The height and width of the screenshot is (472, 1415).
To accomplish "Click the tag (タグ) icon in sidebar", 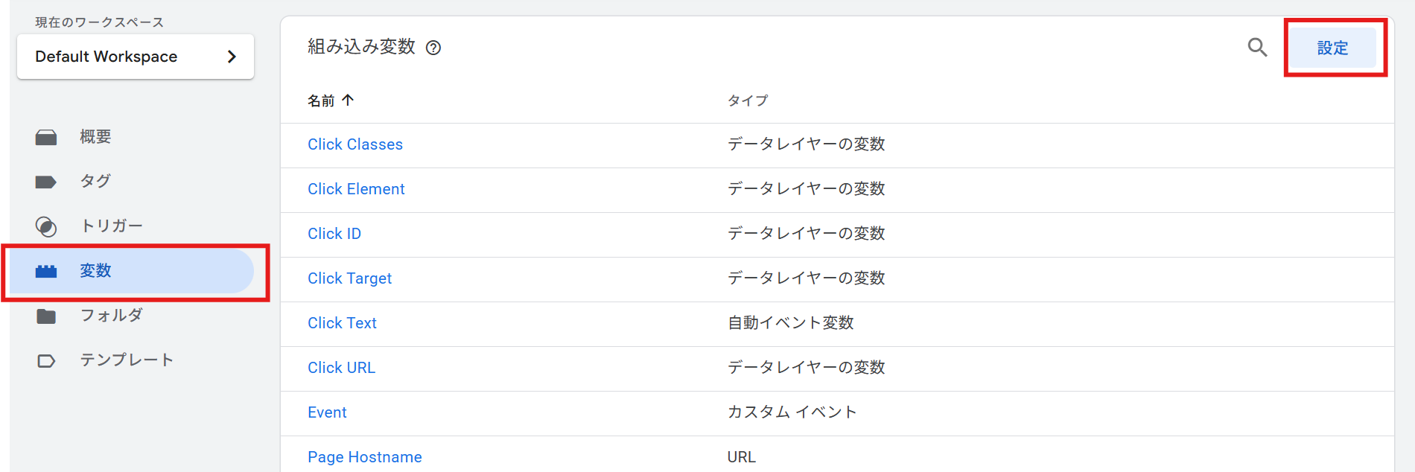I will click(46, 182).
